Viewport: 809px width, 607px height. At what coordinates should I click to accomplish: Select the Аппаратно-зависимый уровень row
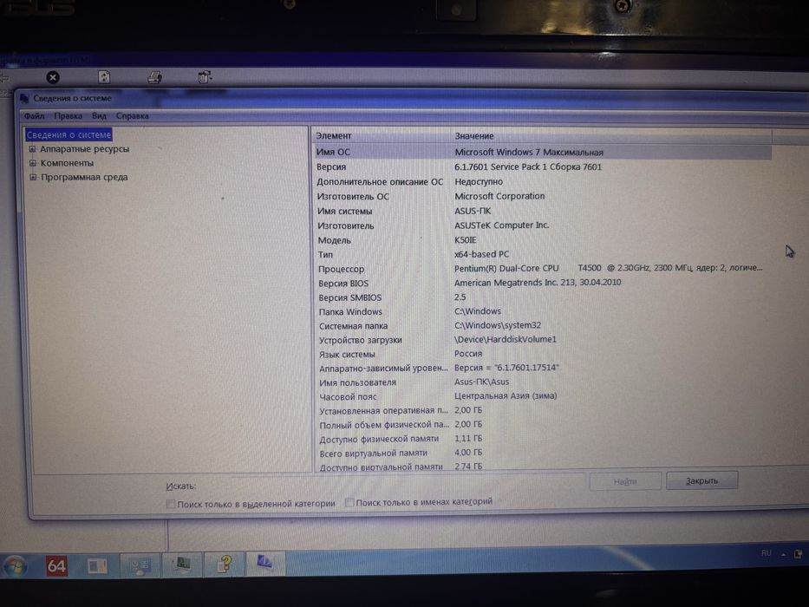click(542, 368)
